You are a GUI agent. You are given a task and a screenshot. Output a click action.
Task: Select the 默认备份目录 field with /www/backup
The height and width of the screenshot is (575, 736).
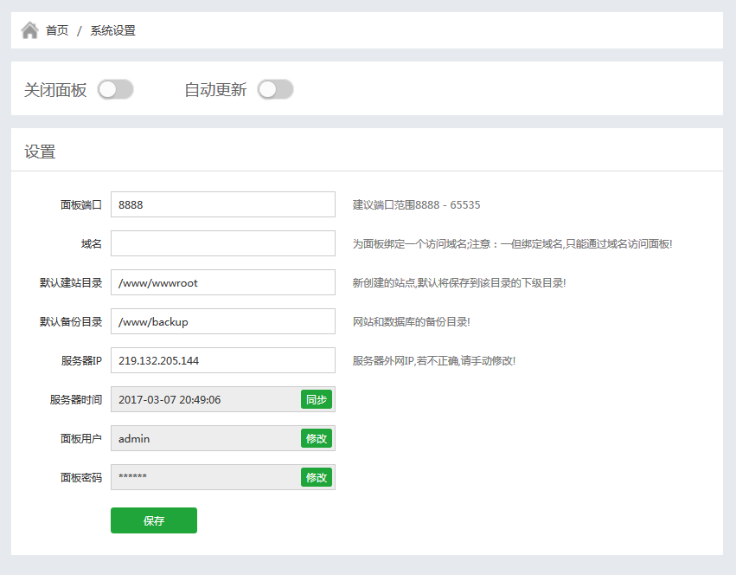(x=222, y=321)
